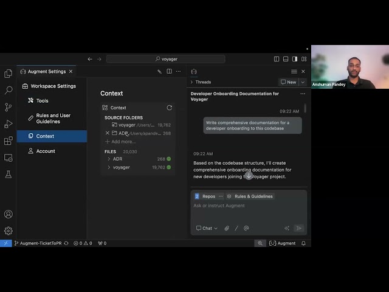Open the Explorer view in activity bar

pos(8,73)
